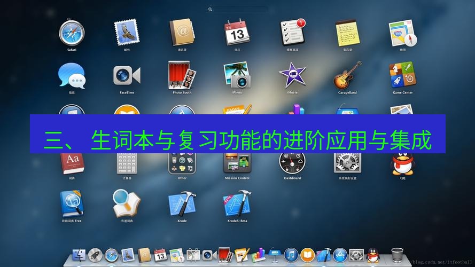Screen dimensions: 475x267
Task: Click Finder in the Dock
Action: [79, 255]
